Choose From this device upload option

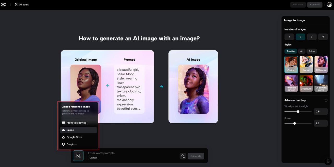pyautogui.click(x=78, y=123)
